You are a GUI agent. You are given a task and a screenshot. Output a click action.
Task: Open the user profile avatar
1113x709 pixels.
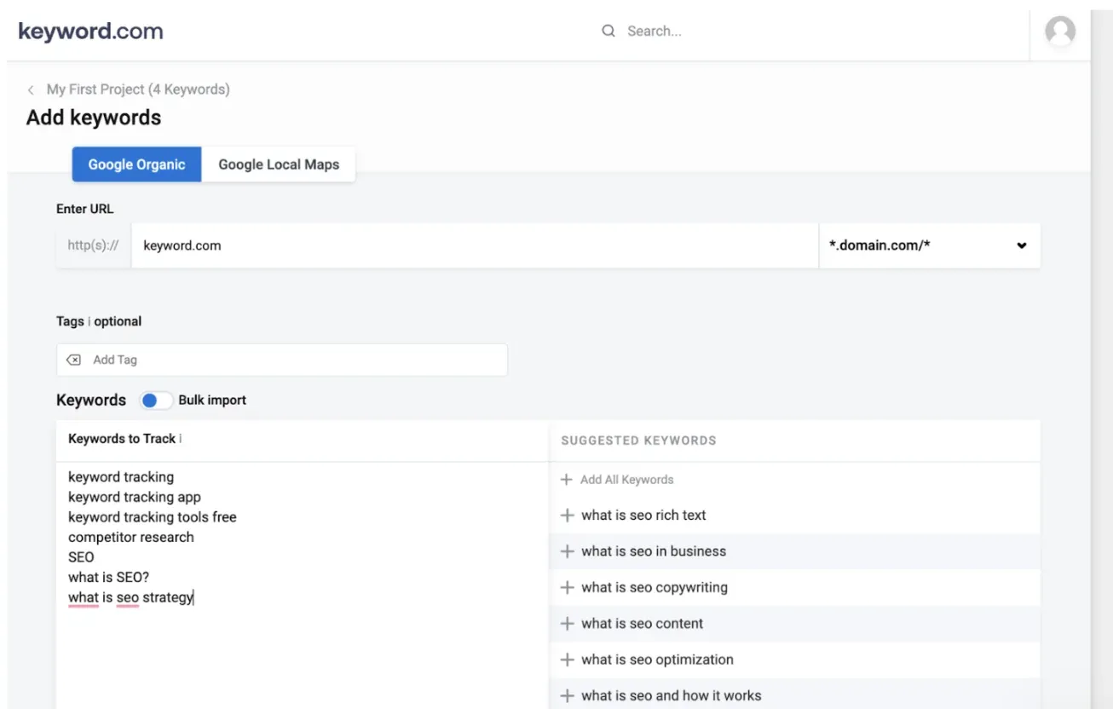(x=1059, y=32)
